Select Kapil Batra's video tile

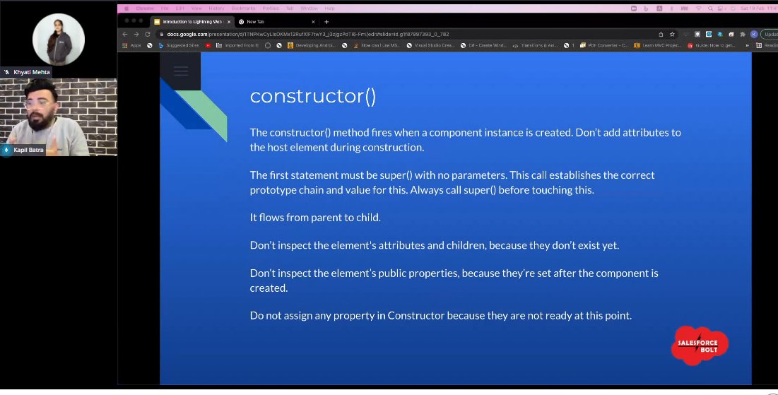click(59, 117)
